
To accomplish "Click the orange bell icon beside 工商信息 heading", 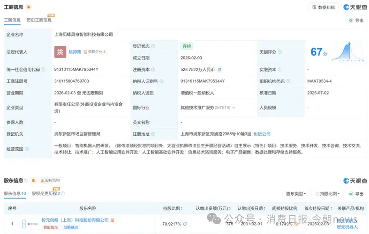I will pyautogui.click(x=29, y=7).
